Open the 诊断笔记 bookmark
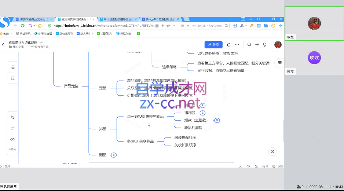344x191 pixels. pyautogui.click(x=105, y=34)
